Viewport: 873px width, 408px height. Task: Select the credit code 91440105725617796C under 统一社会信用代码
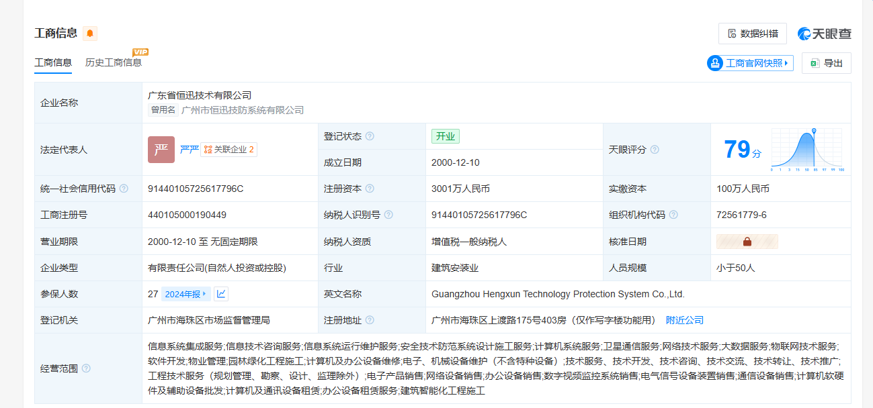(x=196, y=189)
